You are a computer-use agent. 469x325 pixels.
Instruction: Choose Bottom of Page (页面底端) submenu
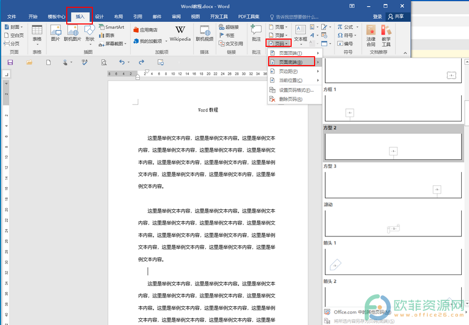point(295,62)
